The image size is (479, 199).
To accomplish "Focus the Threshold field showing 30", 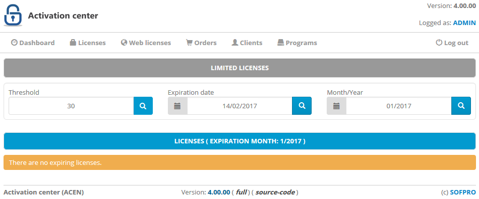I will 71,106.
